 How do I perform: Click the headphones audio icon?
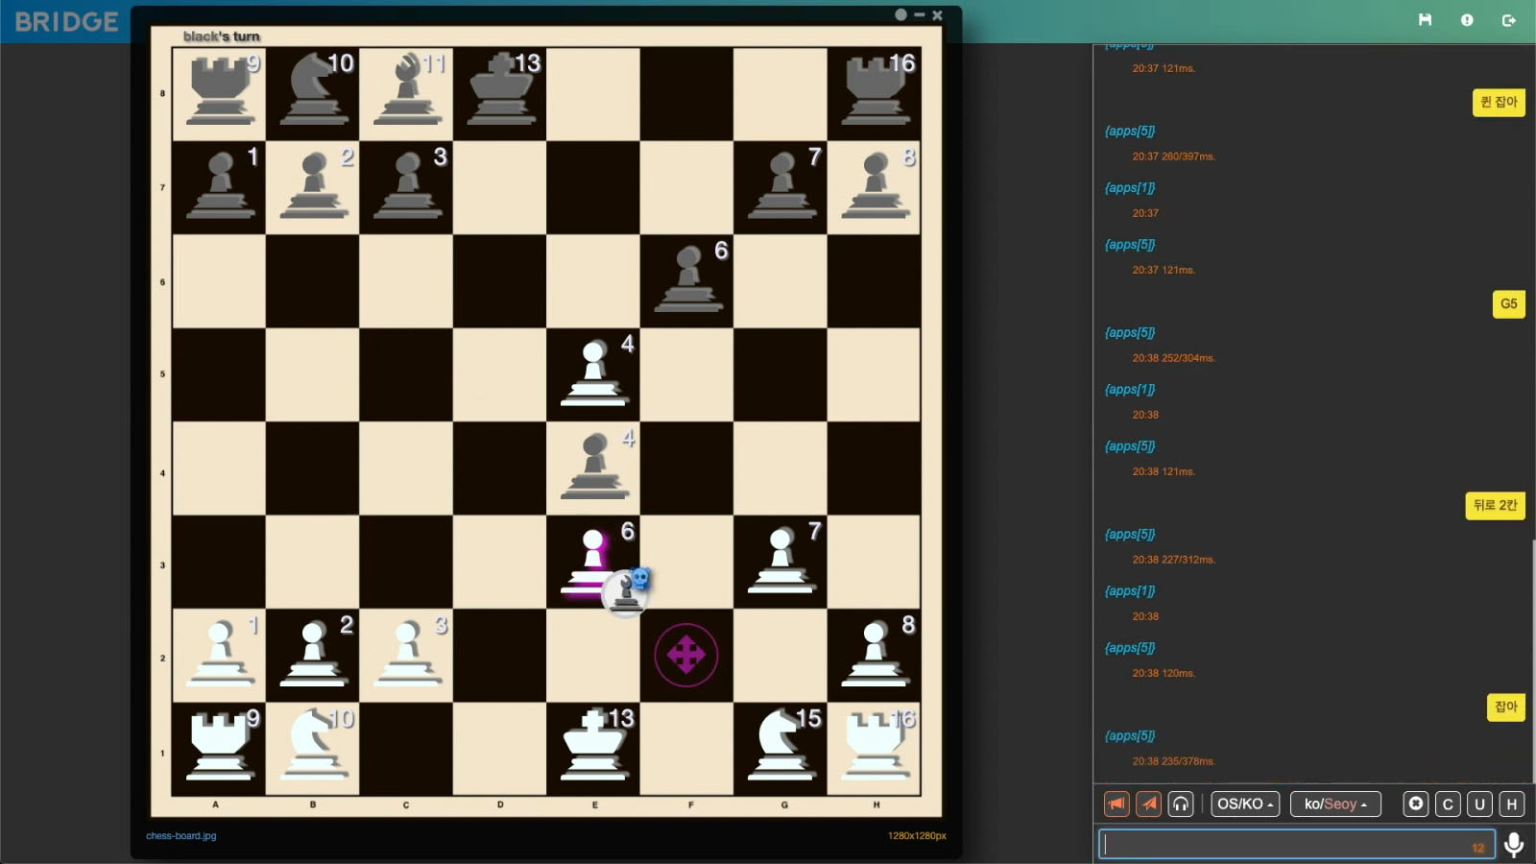tap(1181, 804)
